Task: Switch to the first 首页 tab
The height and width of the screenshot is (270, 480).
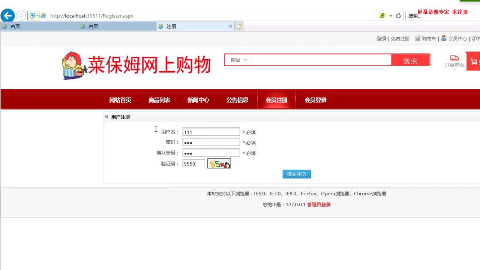Action: 39,26
